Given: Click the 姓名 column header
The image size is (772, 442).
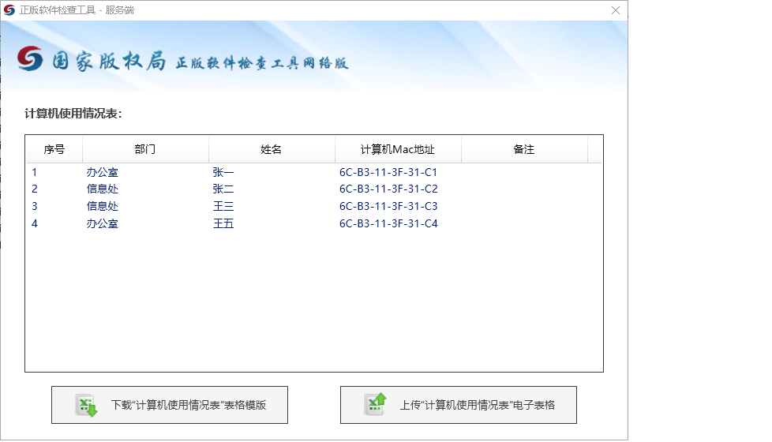Looking at the screenshot, I should (x=272, y=149).
